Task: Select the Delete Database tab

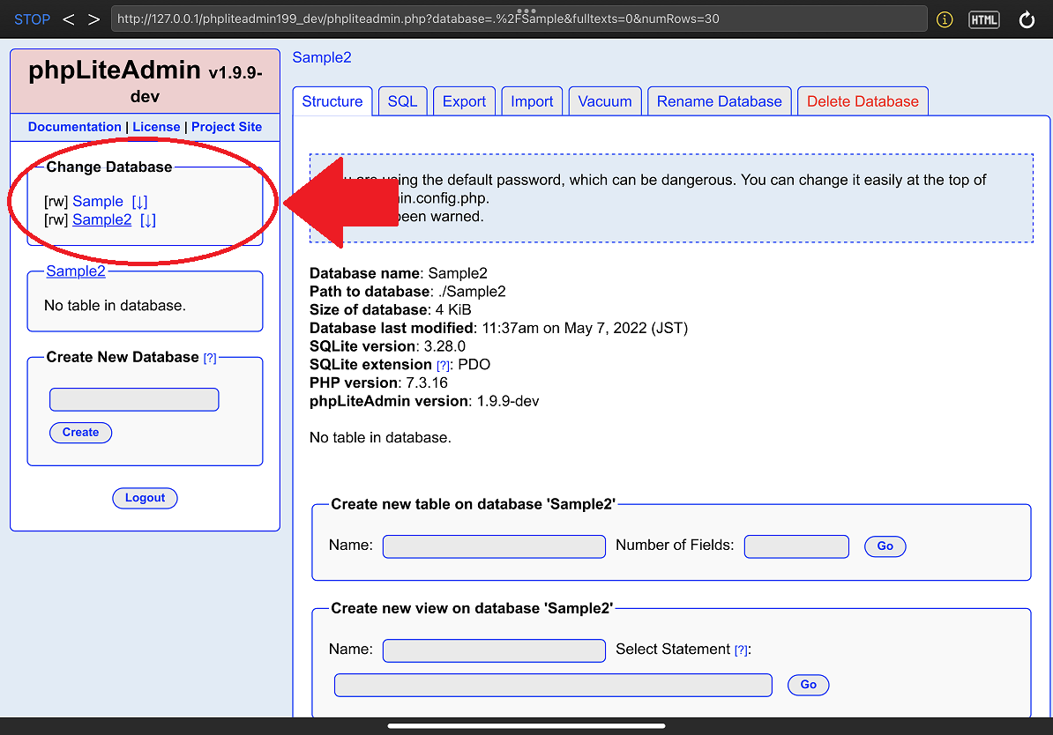Action: click(863, 101)
